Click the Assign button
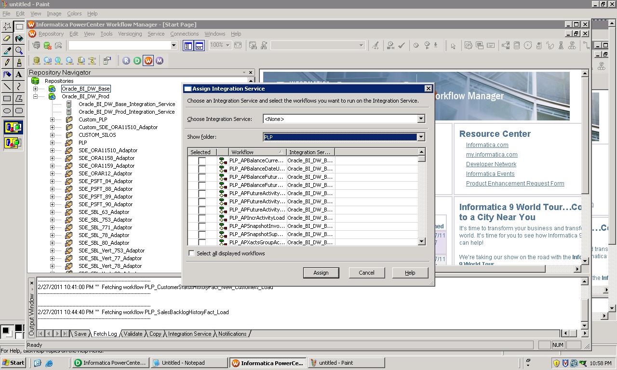The width and height of the screenshot is (617, 370). pyautogui.click(x=321, y=273)
